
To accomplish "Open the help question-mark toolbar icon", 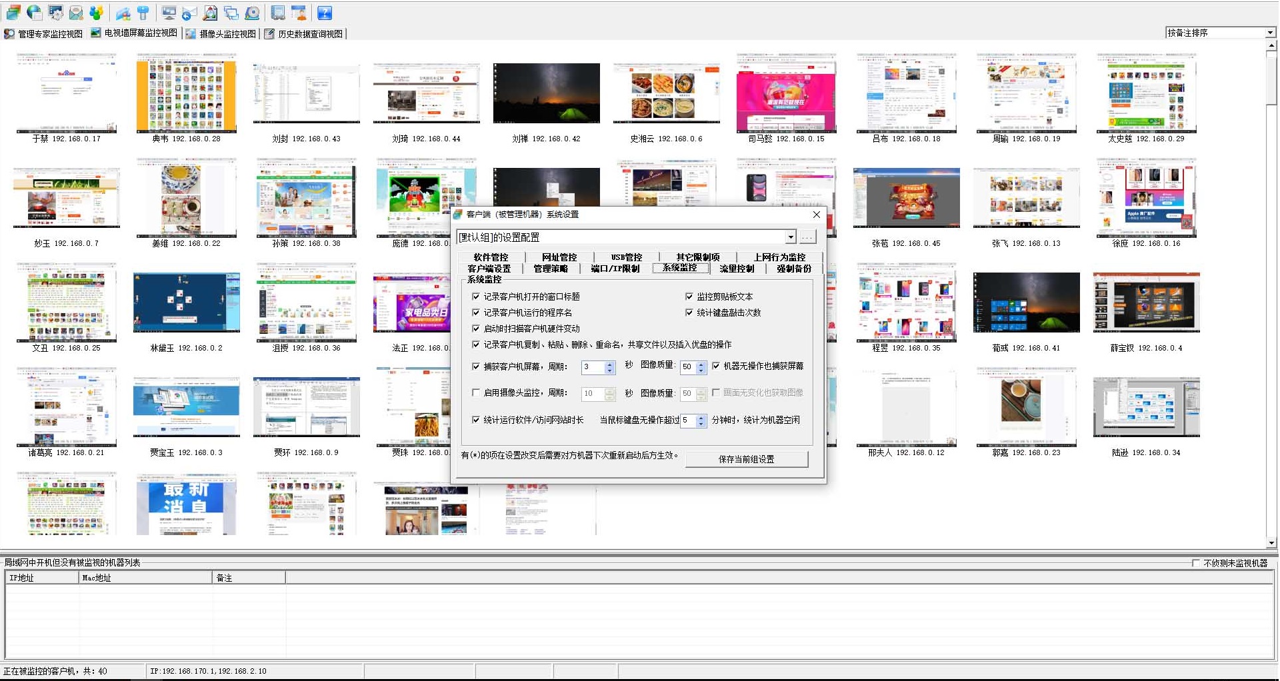I will point(325,13).
